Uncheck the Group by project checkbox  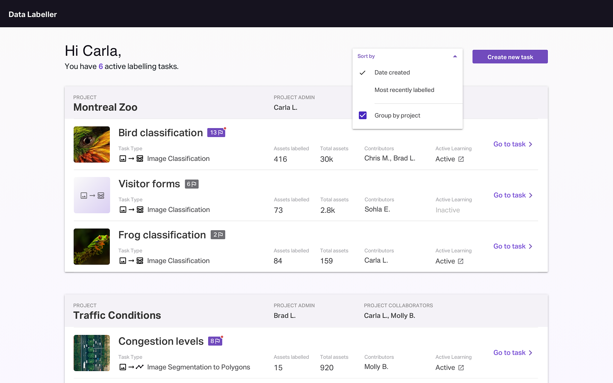click(x=363, y=115)
